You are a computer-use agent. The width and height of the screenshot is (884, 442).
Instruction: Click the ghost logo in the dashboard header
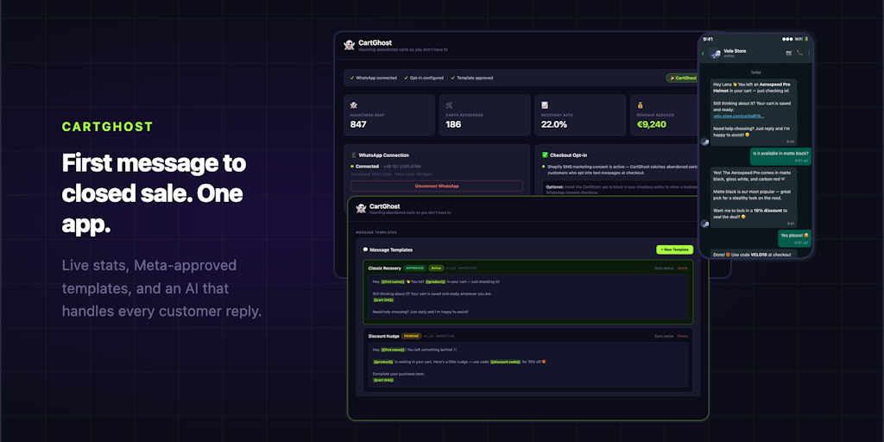tap(349, 45)
